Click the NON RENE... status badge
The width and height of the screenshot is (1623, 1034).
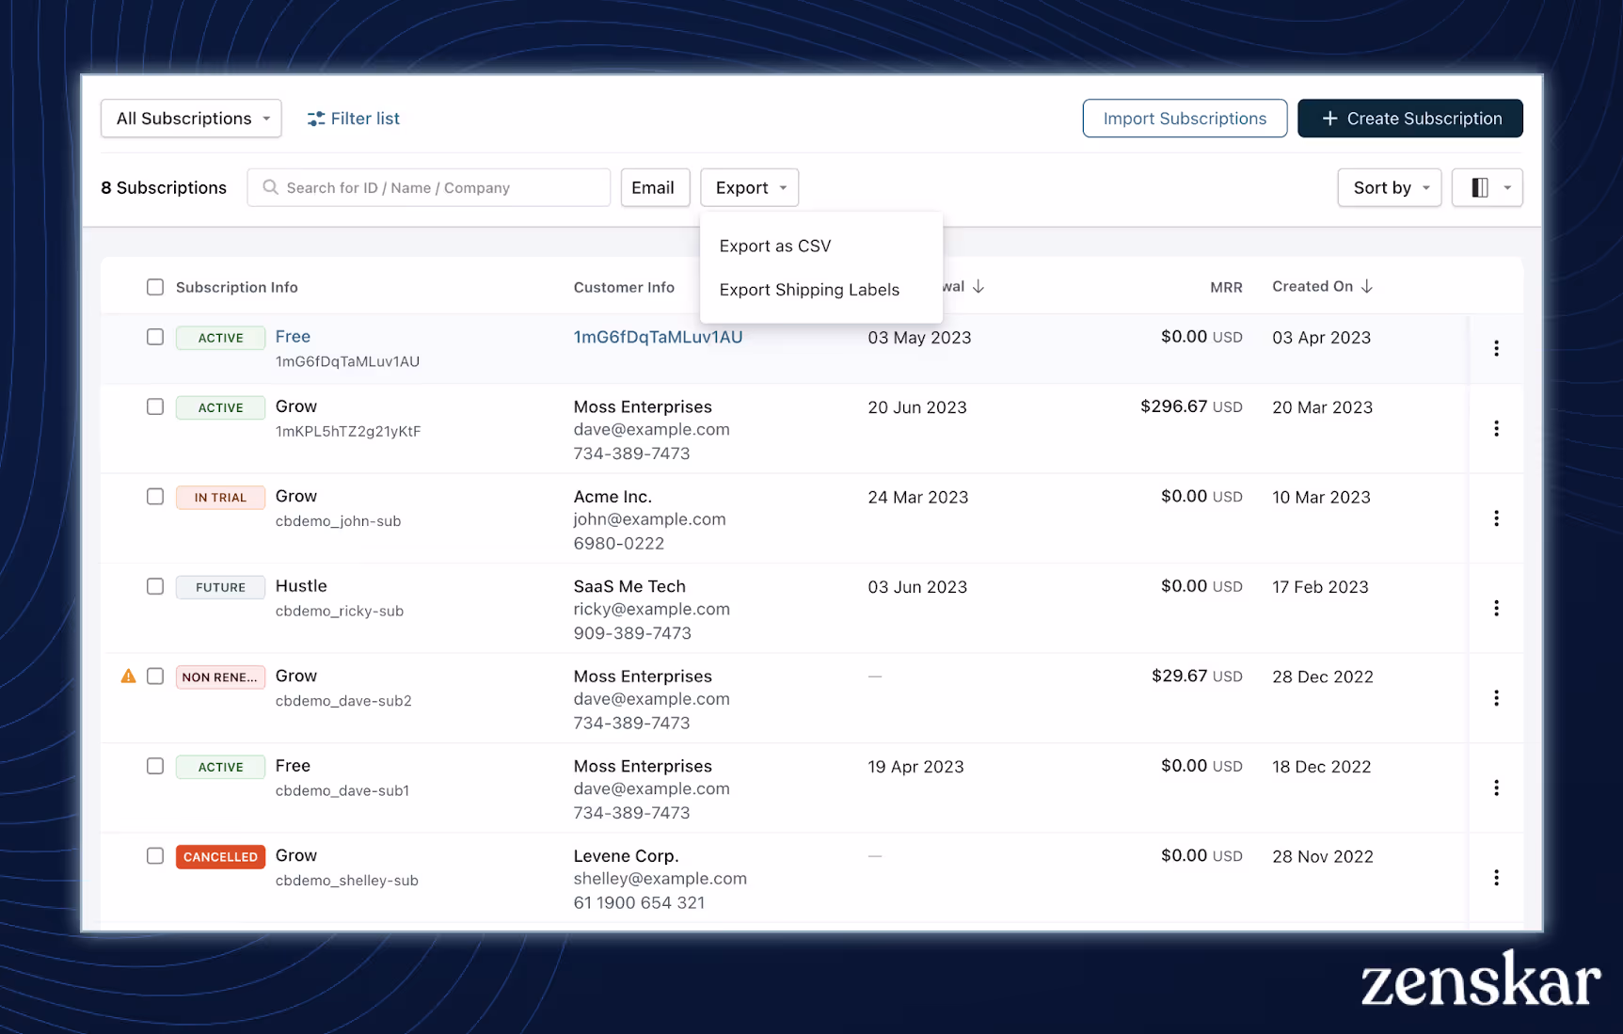click(x=220, y=676)
